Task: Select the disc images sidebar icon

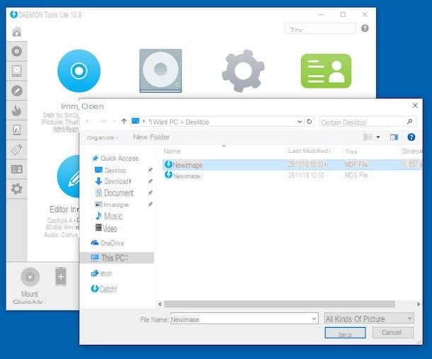Action: pyautogui.click(x=17, y=51)
